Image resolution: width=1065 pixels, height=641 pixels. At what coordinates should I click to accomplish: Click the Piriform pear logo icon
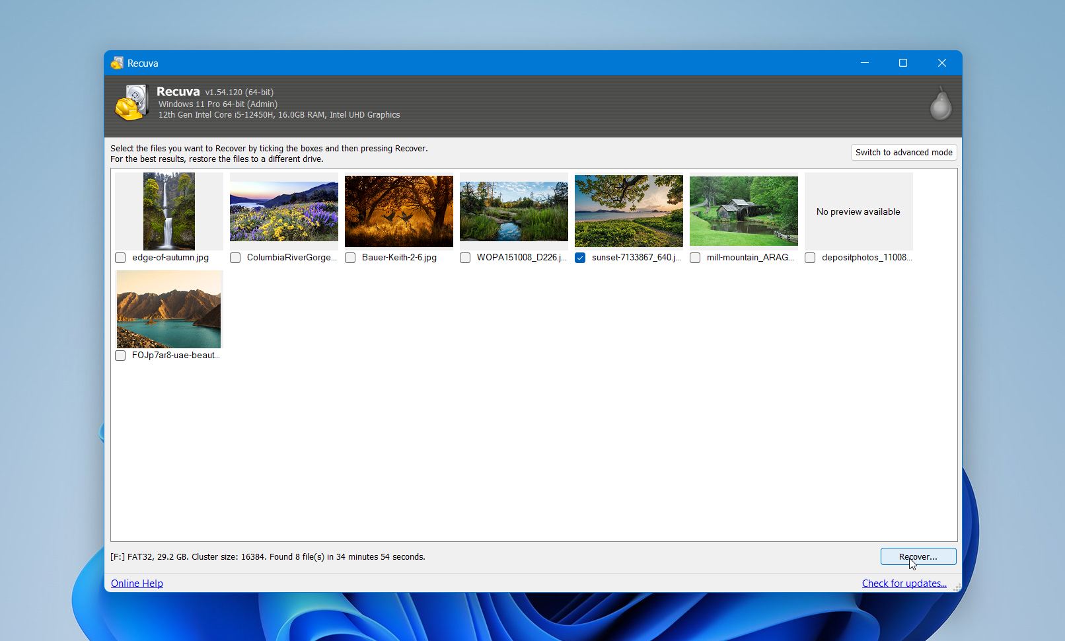coord(940,104)
